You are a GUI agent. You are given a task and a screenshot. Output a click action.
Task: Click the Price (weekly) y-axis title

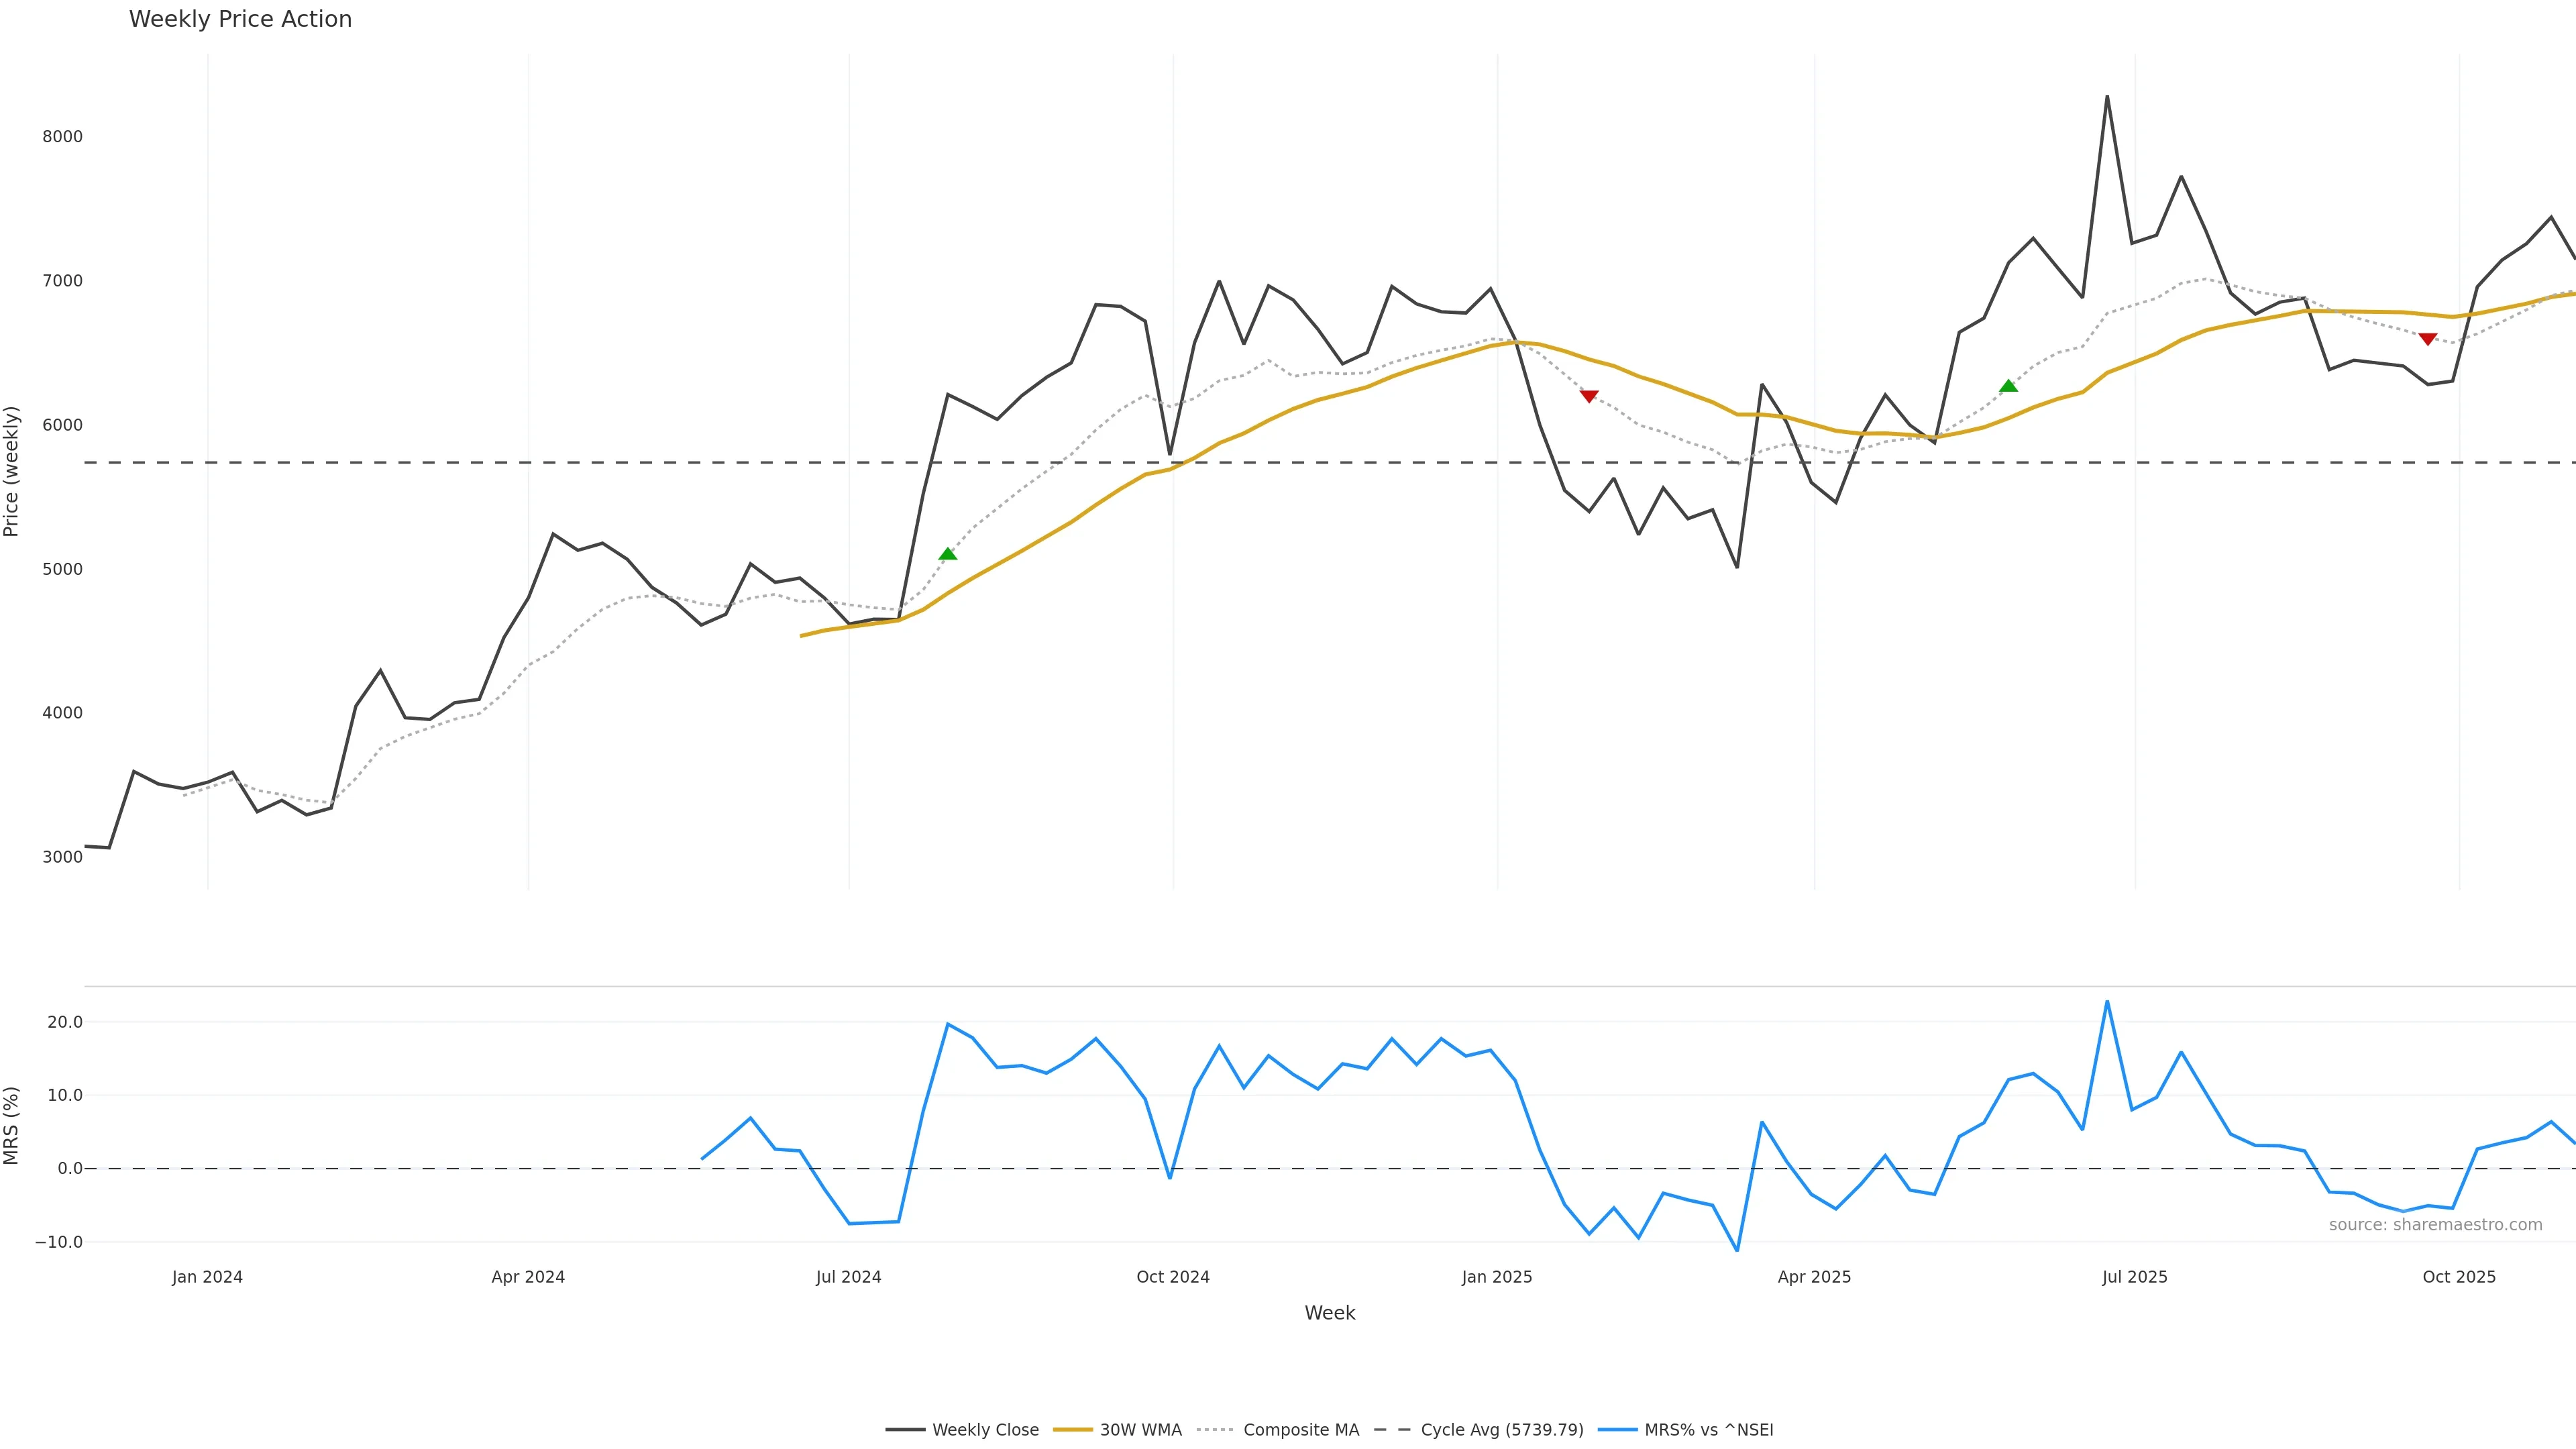(x=12, y=471)
